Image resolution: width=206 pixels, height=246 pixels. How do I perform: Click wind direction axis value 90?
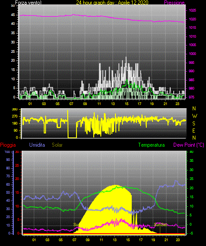[15, 130]
